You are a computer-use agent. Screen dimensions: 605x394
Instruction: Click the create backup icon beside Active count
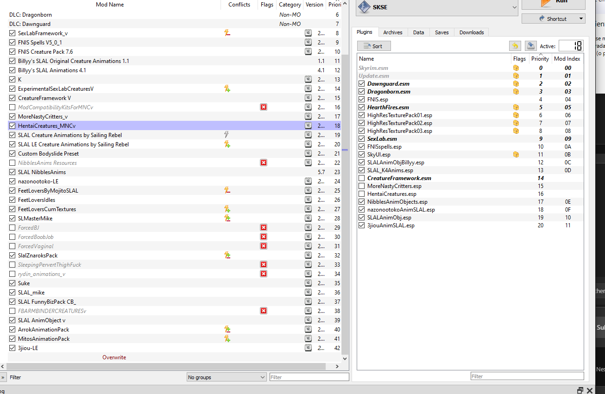coord(530,46)
